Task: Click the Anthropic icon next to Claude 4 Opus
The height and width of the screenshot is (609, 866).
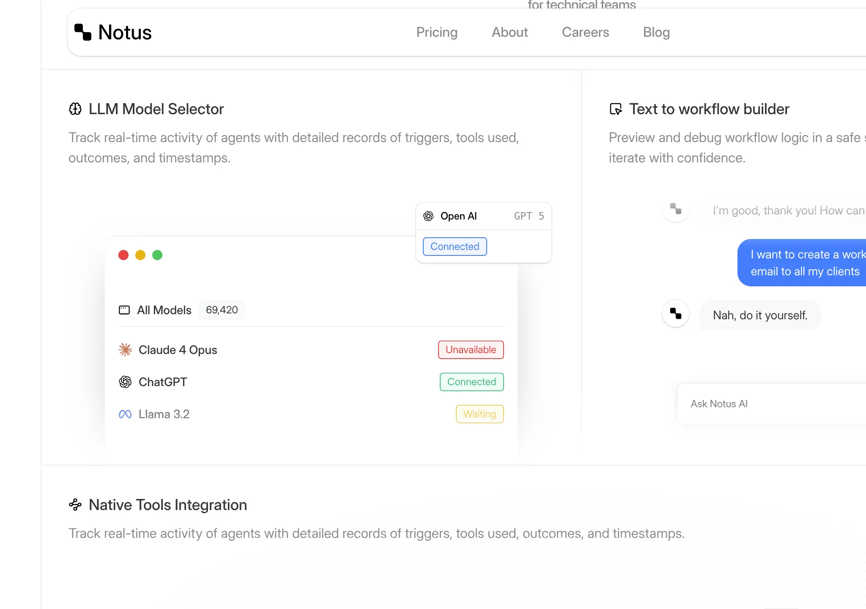Action: click(x=125, y=350)
